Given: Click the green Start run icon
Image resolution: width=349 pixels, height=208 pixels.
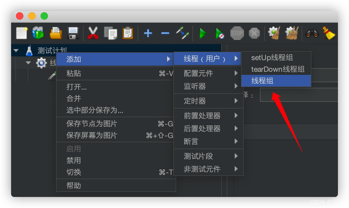Looking at the screenshot, I should (203, 33).
